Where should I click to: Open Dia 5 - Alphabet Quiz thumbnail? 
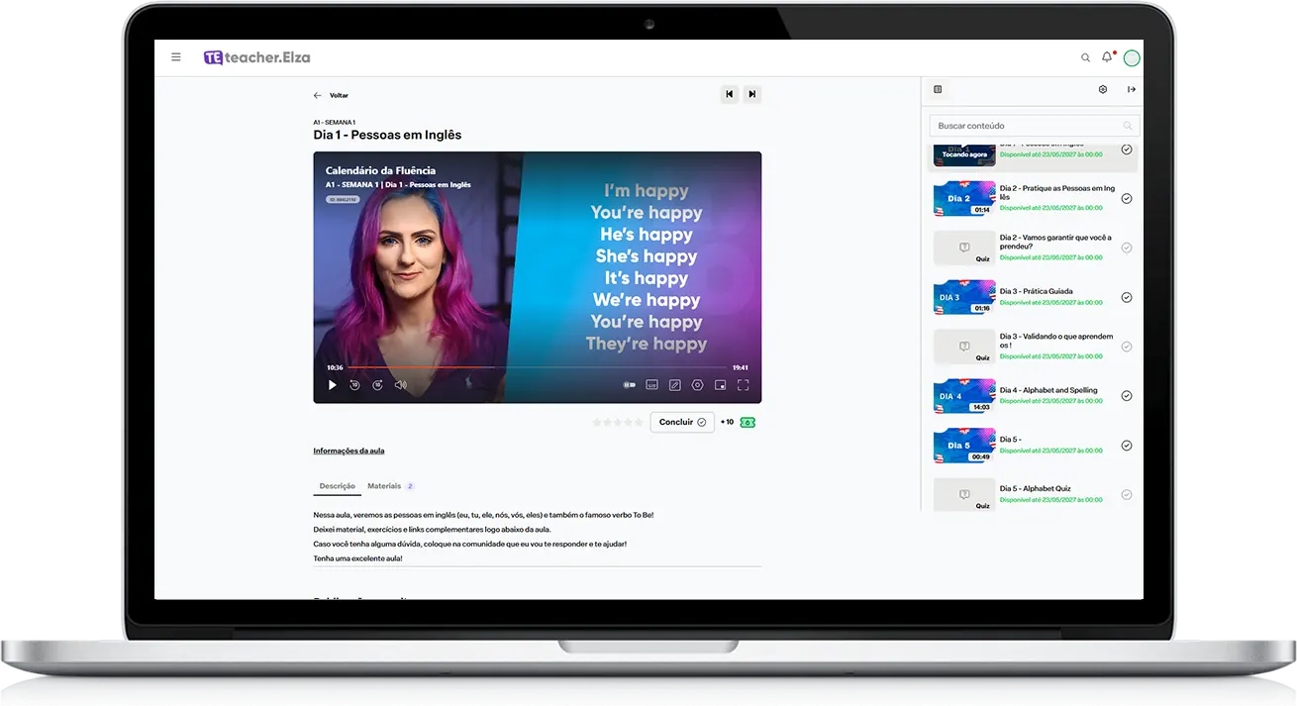[964, 495]
